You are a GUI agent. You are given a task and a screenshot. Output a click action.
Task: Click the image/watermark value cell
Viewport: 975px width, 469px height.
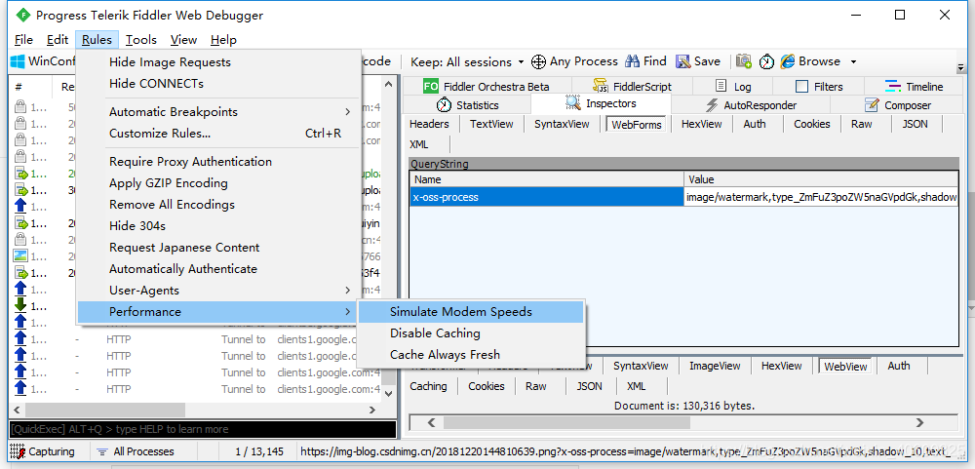pos(821,197)
